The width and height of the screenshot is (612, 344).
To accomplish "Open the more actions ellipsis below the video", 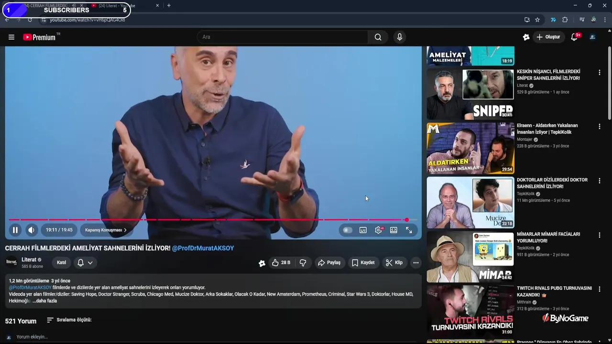I will (x=416, y=262).
